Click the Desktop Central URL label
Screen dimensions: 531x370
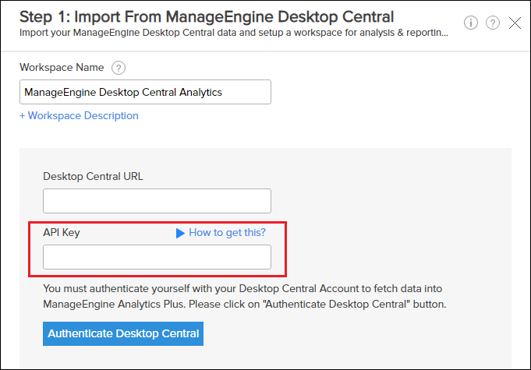coord(93,176)
